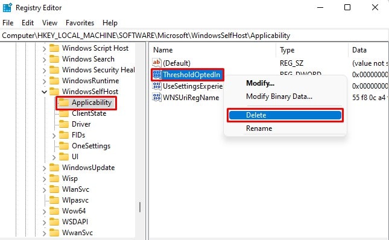Select the WNSUriRegName value name

[191, 98]
